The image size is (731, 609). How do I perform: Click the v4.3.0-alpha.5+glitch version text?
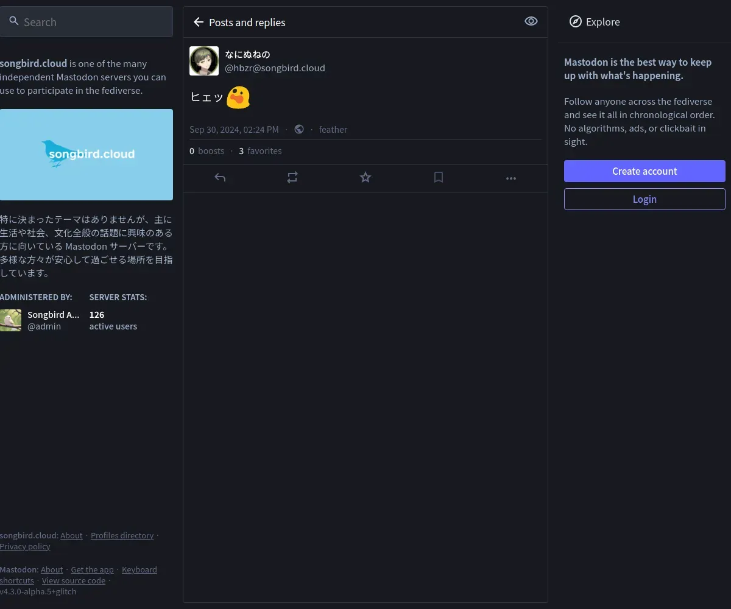pos(38,591)
